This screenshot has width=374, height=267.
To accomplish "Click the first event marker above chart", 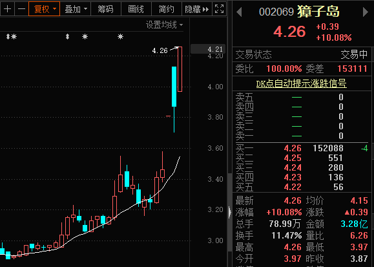I will pyautogui.click(x=8, y=37).
